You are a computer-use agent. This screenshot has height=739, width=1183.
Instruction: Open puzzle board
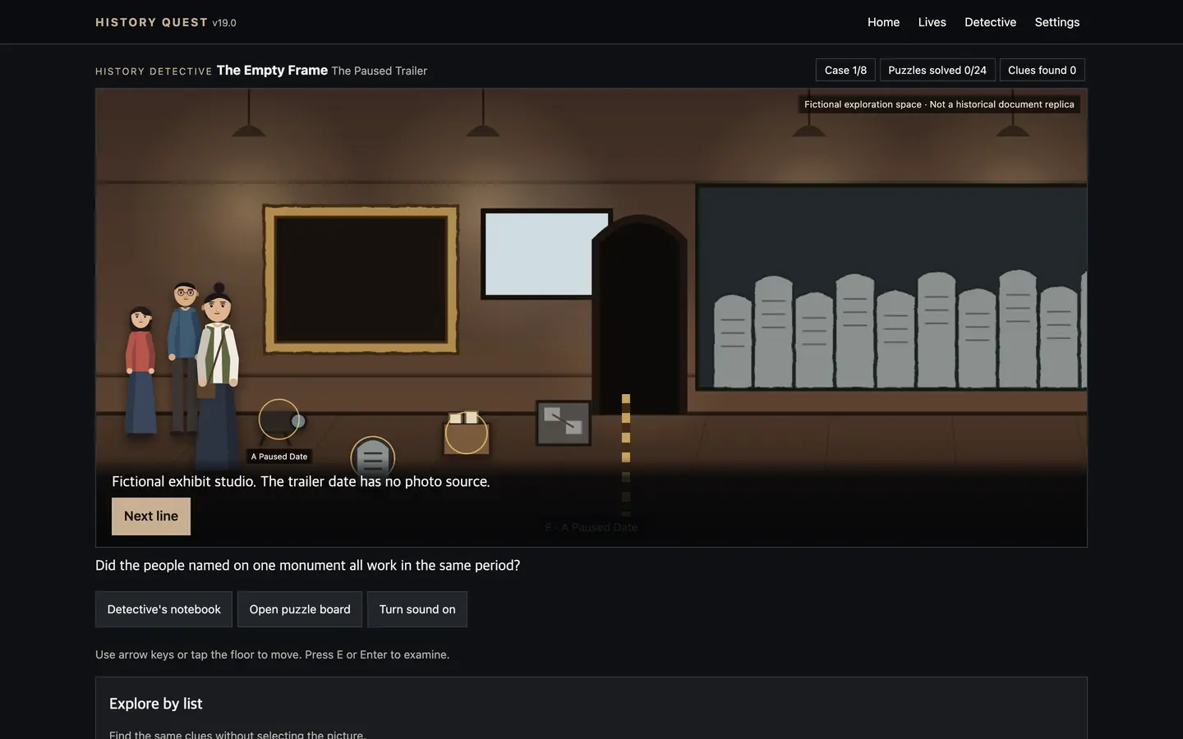click(x=300, y=609)
